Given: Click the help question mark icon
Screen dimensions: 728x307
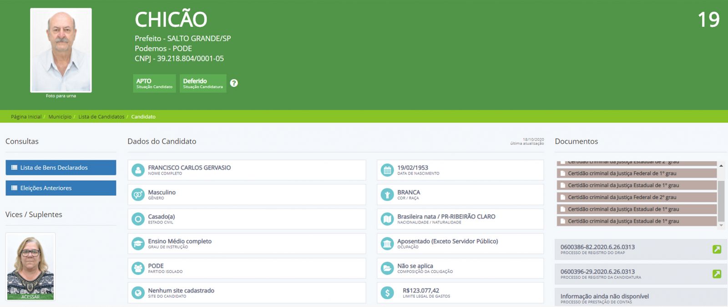Looking at the screenshot, I should [234, 83].
